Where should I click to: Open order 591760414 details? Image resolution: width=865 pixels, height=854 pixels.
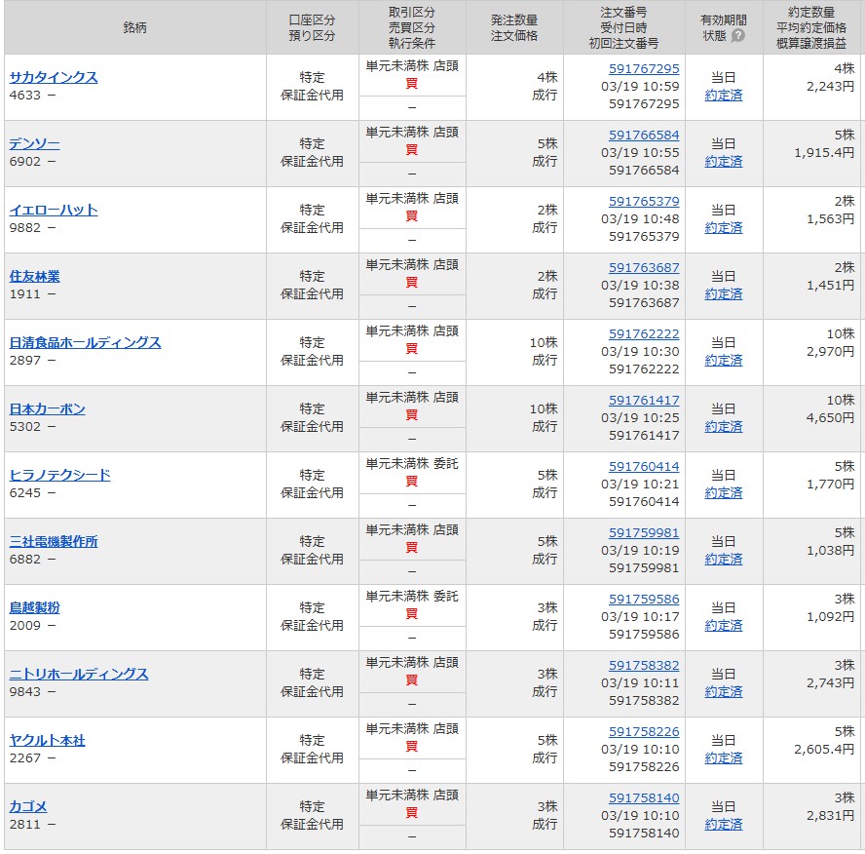click(x=644, y=467)
